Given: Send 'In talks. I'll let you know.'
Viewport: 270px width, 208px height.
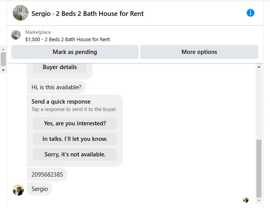Looking at the screenshot, I should tap(75, 139).
